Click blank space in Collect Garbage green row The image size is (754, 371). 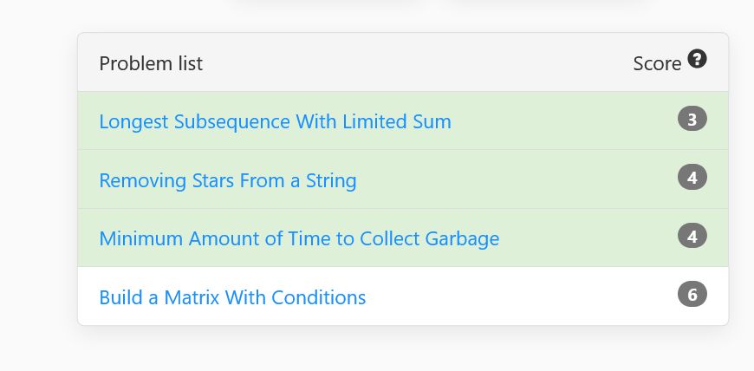587,238
